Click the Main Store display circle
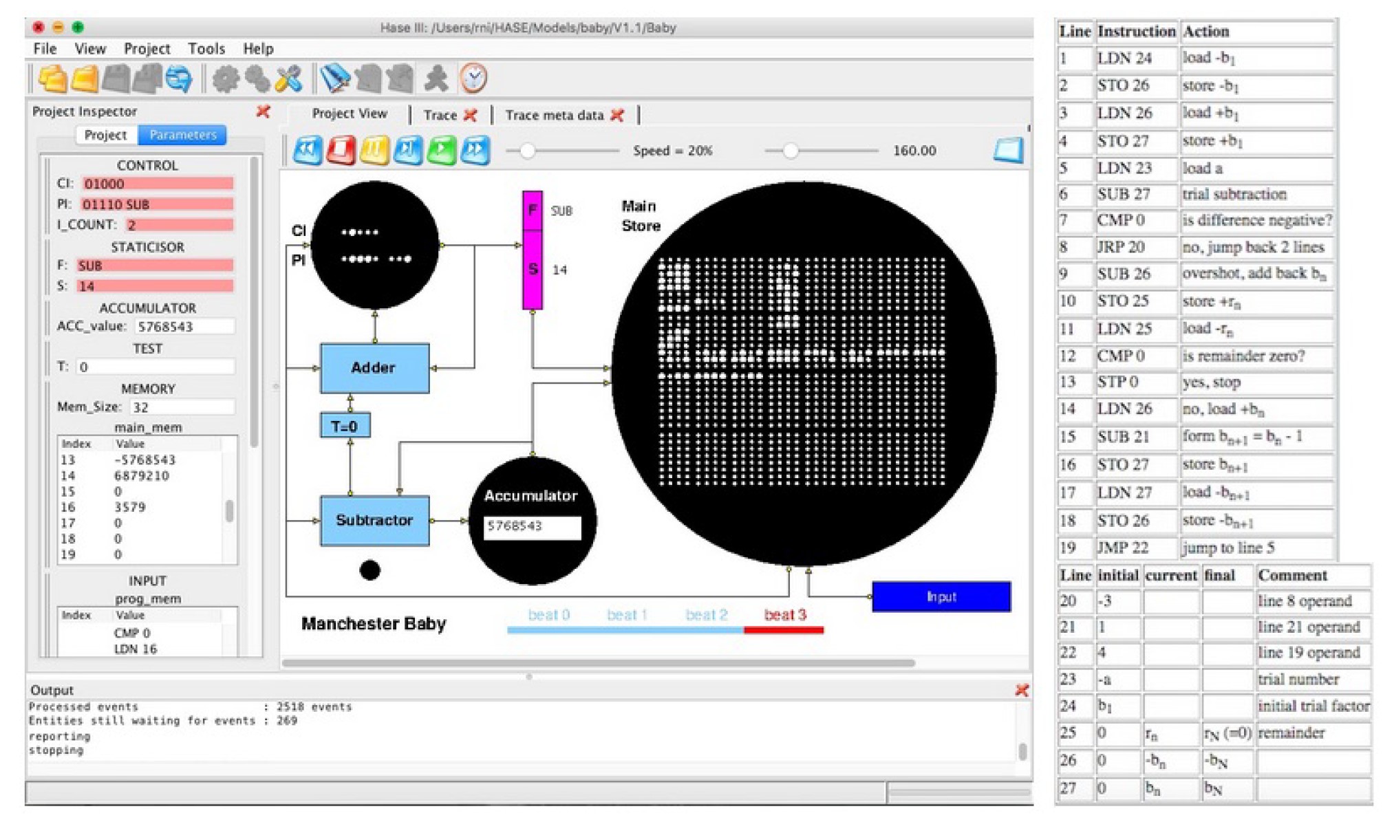1394x822 pixels. coord(804,374)
